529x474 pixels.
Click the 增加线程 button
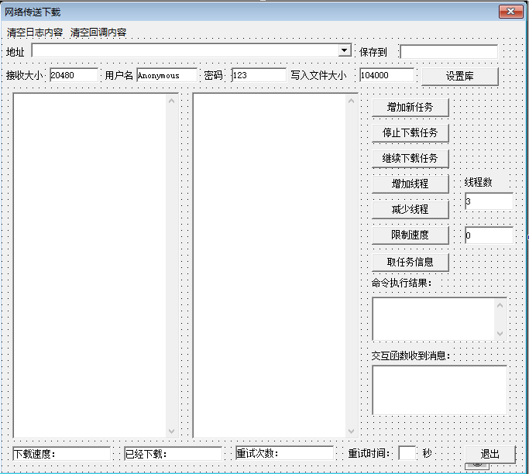click(x=410, y=184)
